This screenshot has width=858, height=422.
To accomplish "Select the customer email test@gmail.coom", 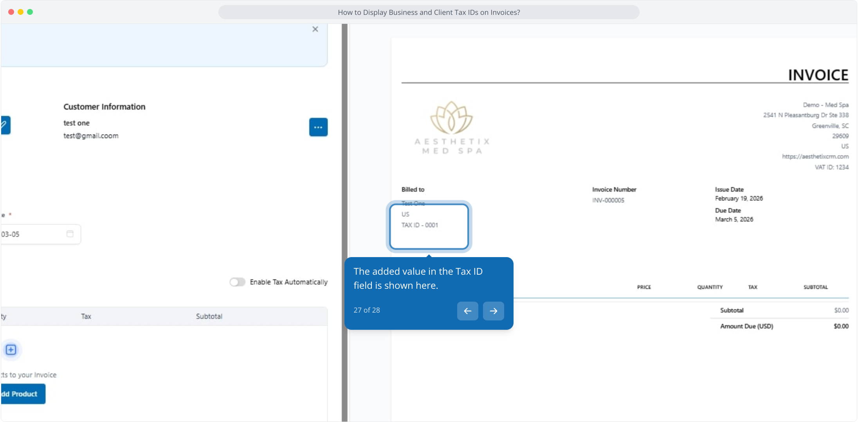I will point(91,136).
